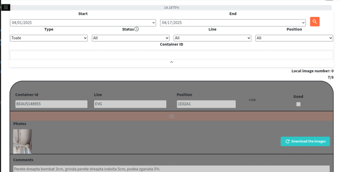Screen dimensions: 340x172
Task: Click the orange search button
Action: (x=315, y=21)
